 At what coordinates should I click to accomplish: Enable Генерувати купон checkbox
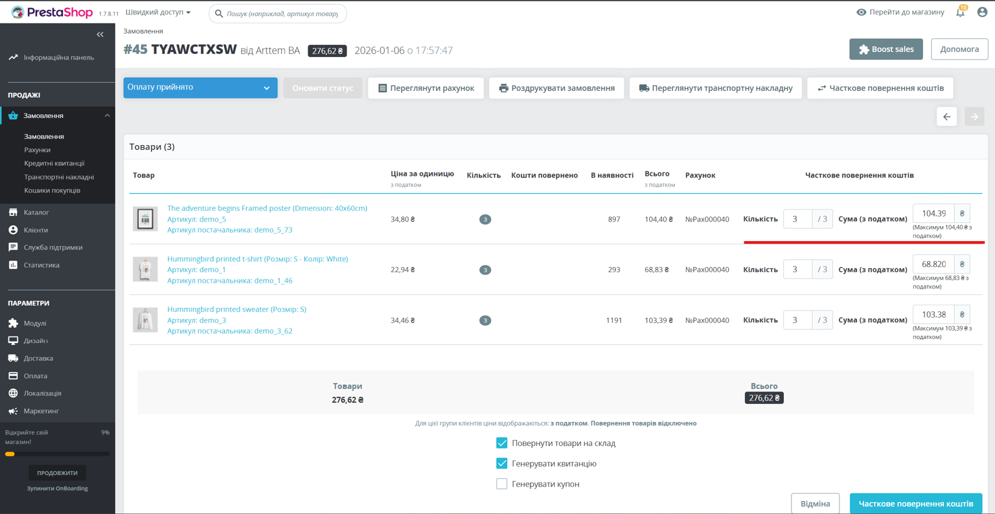coord(501,484)
